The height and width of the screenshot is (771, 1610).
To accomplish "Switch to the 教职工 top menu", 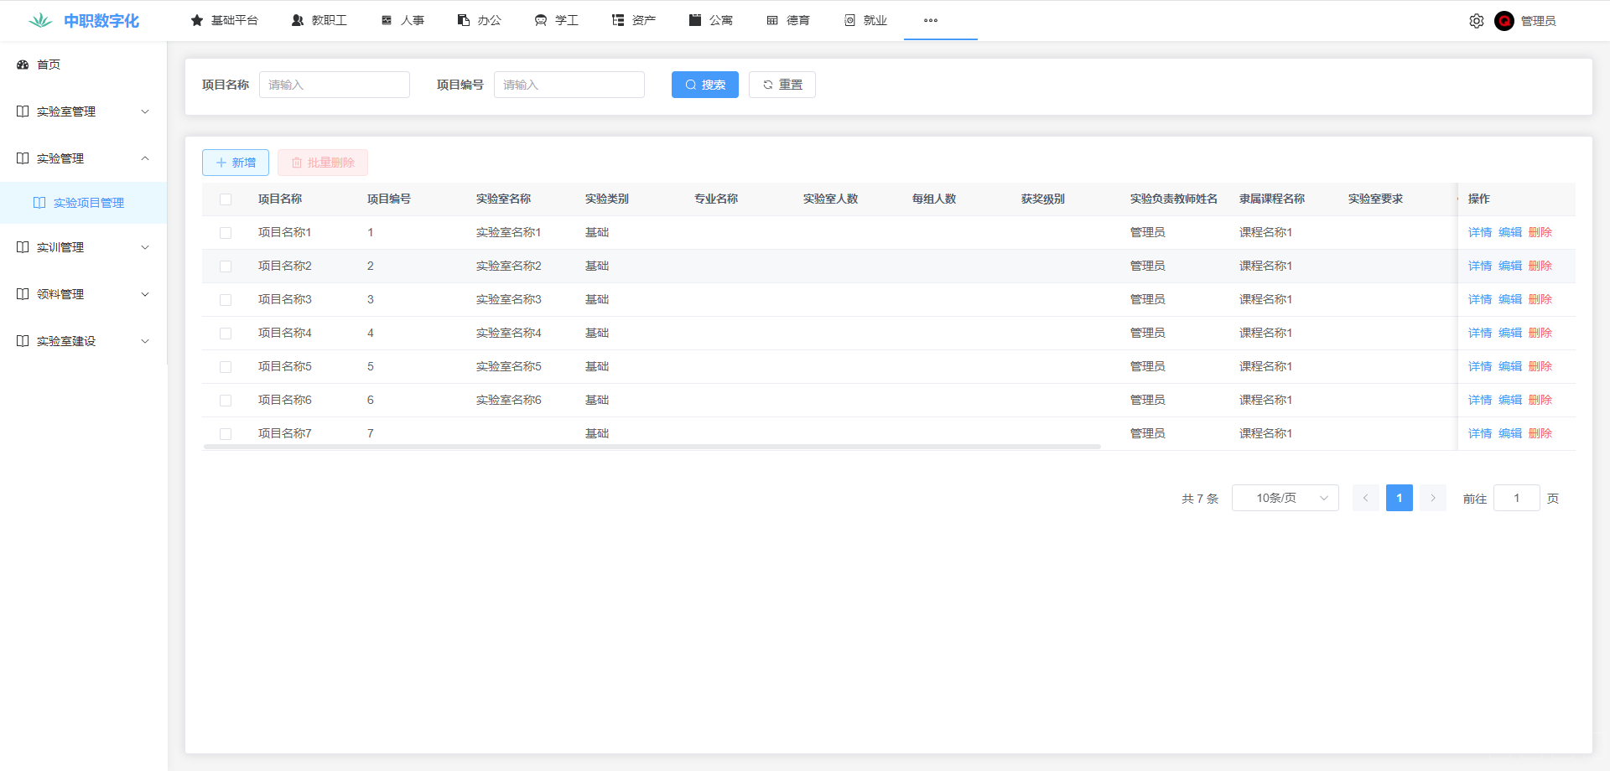I will pos(319,20).
